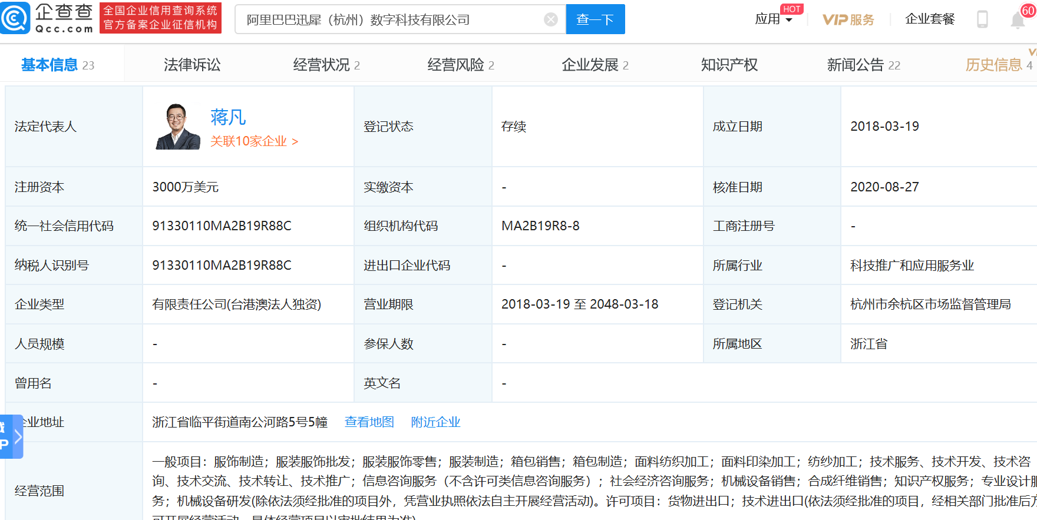Select the 知识产权 tab
The height and width of the screenshot is (520, 1037).
pyautogui.click(x=729, y=65)
